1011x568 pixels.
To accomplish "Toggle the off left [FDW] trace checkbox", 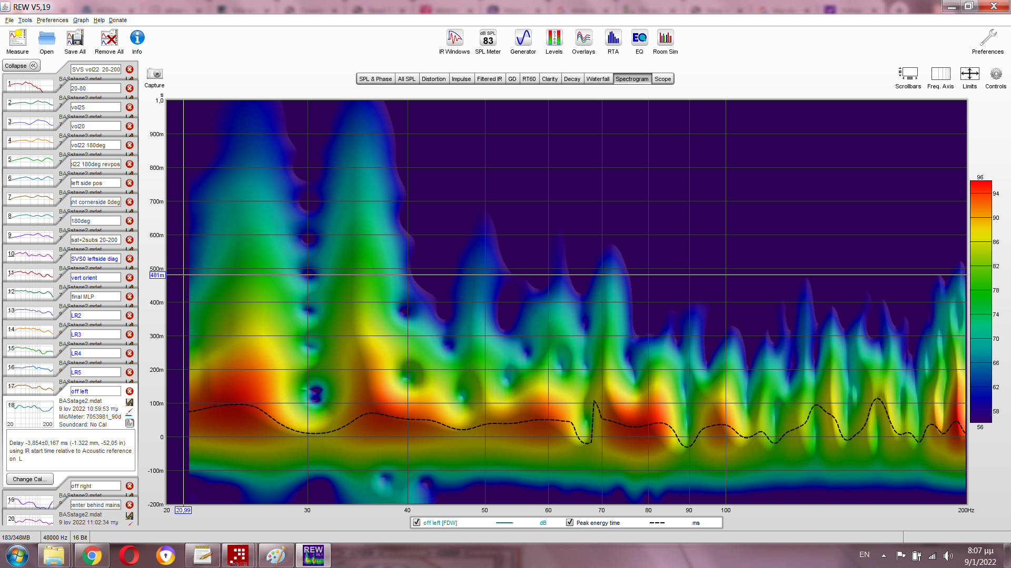I will pos(417,522).
